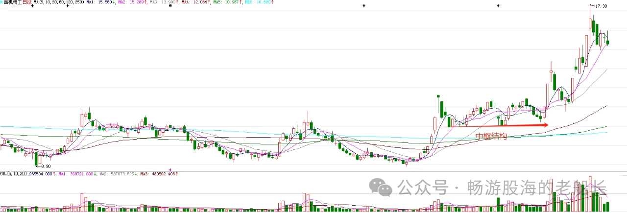The height and width of the screenshot is (213, 627).
Task: Select the MA4: 12.084 value
Action: click(195, 2)
